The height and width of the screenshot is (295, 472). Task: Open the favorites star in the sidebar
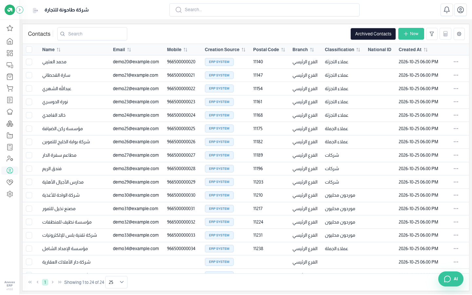coord(10,28)
